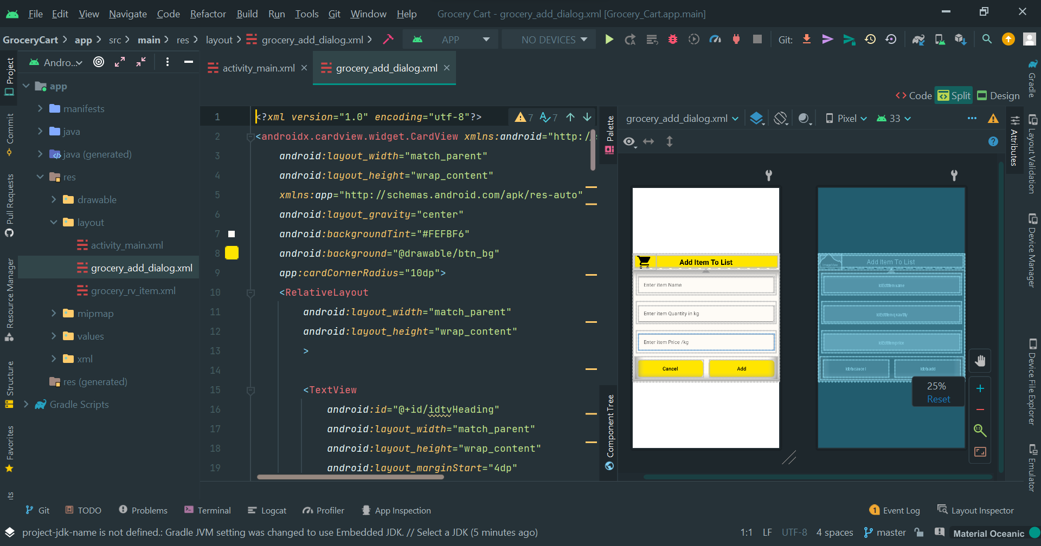Close the grocery_add_dialog.xml tab
This screenshot has height=546, width=1041.
(447, 68)
